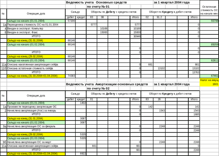Click the '91.2' column header

(159, 17)
